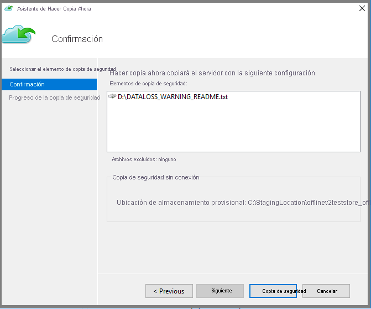This screenshot has height=309, width=371.
Task: Click the small title bar cloud icon
Action: point(9,8)
